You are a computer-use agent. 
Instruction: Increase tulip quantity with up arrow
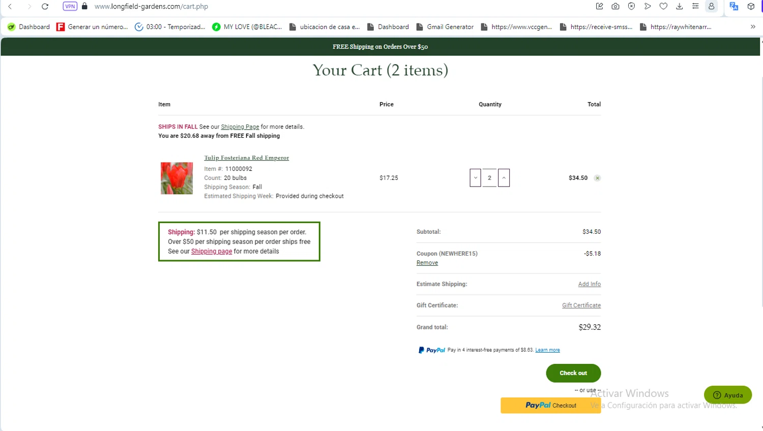point(504,178)
